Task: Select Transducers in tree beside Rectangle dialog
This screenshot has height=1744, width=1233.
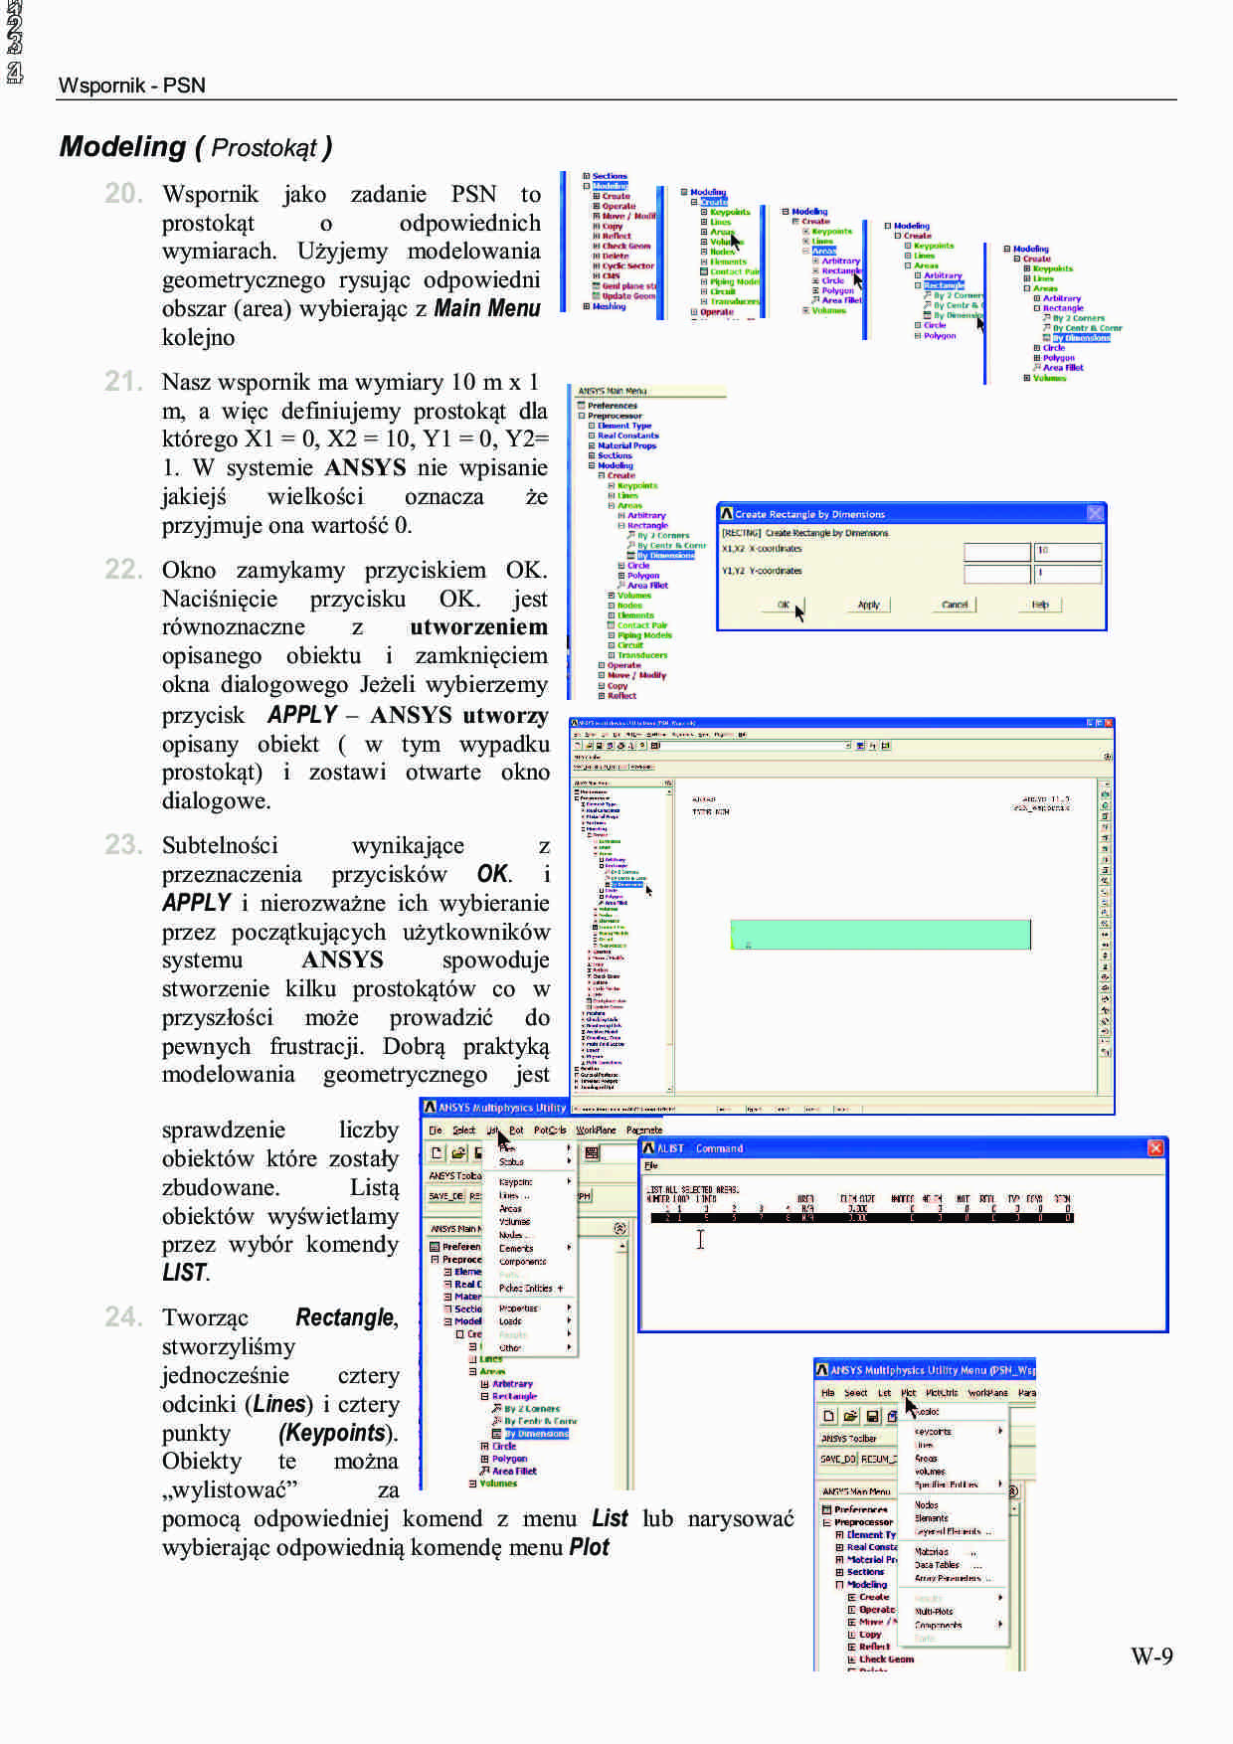Action: [642, 655]
